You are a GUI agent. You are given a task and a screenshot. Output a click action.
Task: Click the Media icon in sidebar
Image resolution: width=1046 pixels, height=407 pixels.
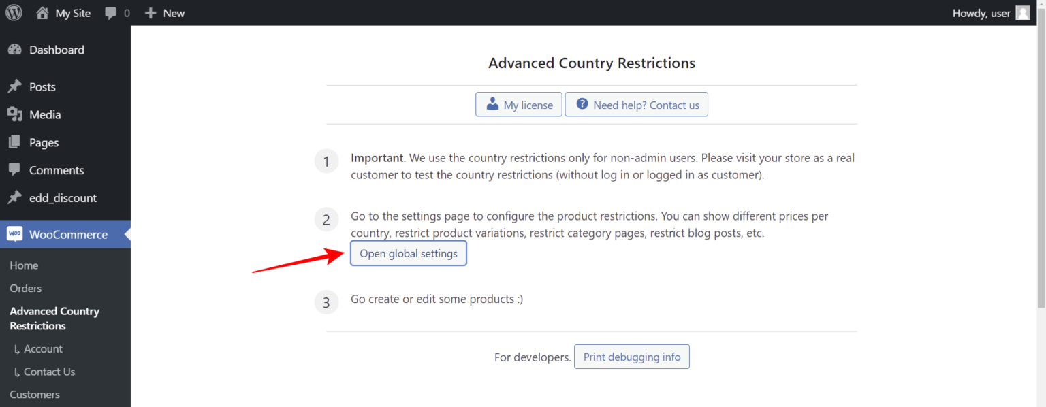tap(14, 115)
